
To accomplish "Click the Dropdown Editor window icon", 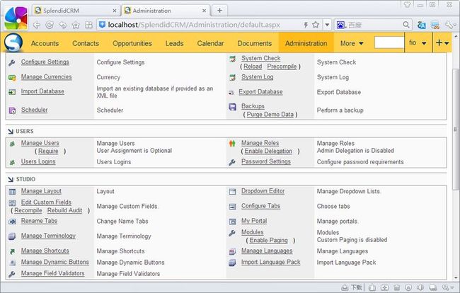I will tap(232, 192).
